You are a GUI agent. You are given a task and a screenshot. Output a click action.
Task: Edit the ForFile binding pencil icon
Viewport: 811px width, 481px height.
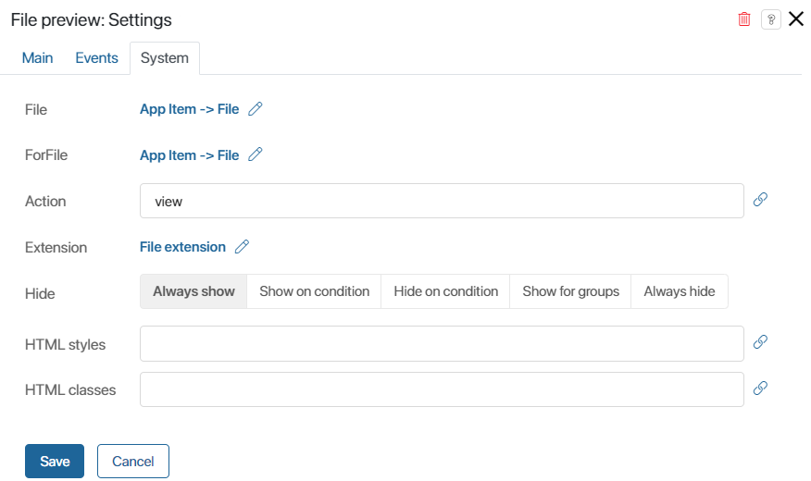pyautogui.click(x=256, y=155)
